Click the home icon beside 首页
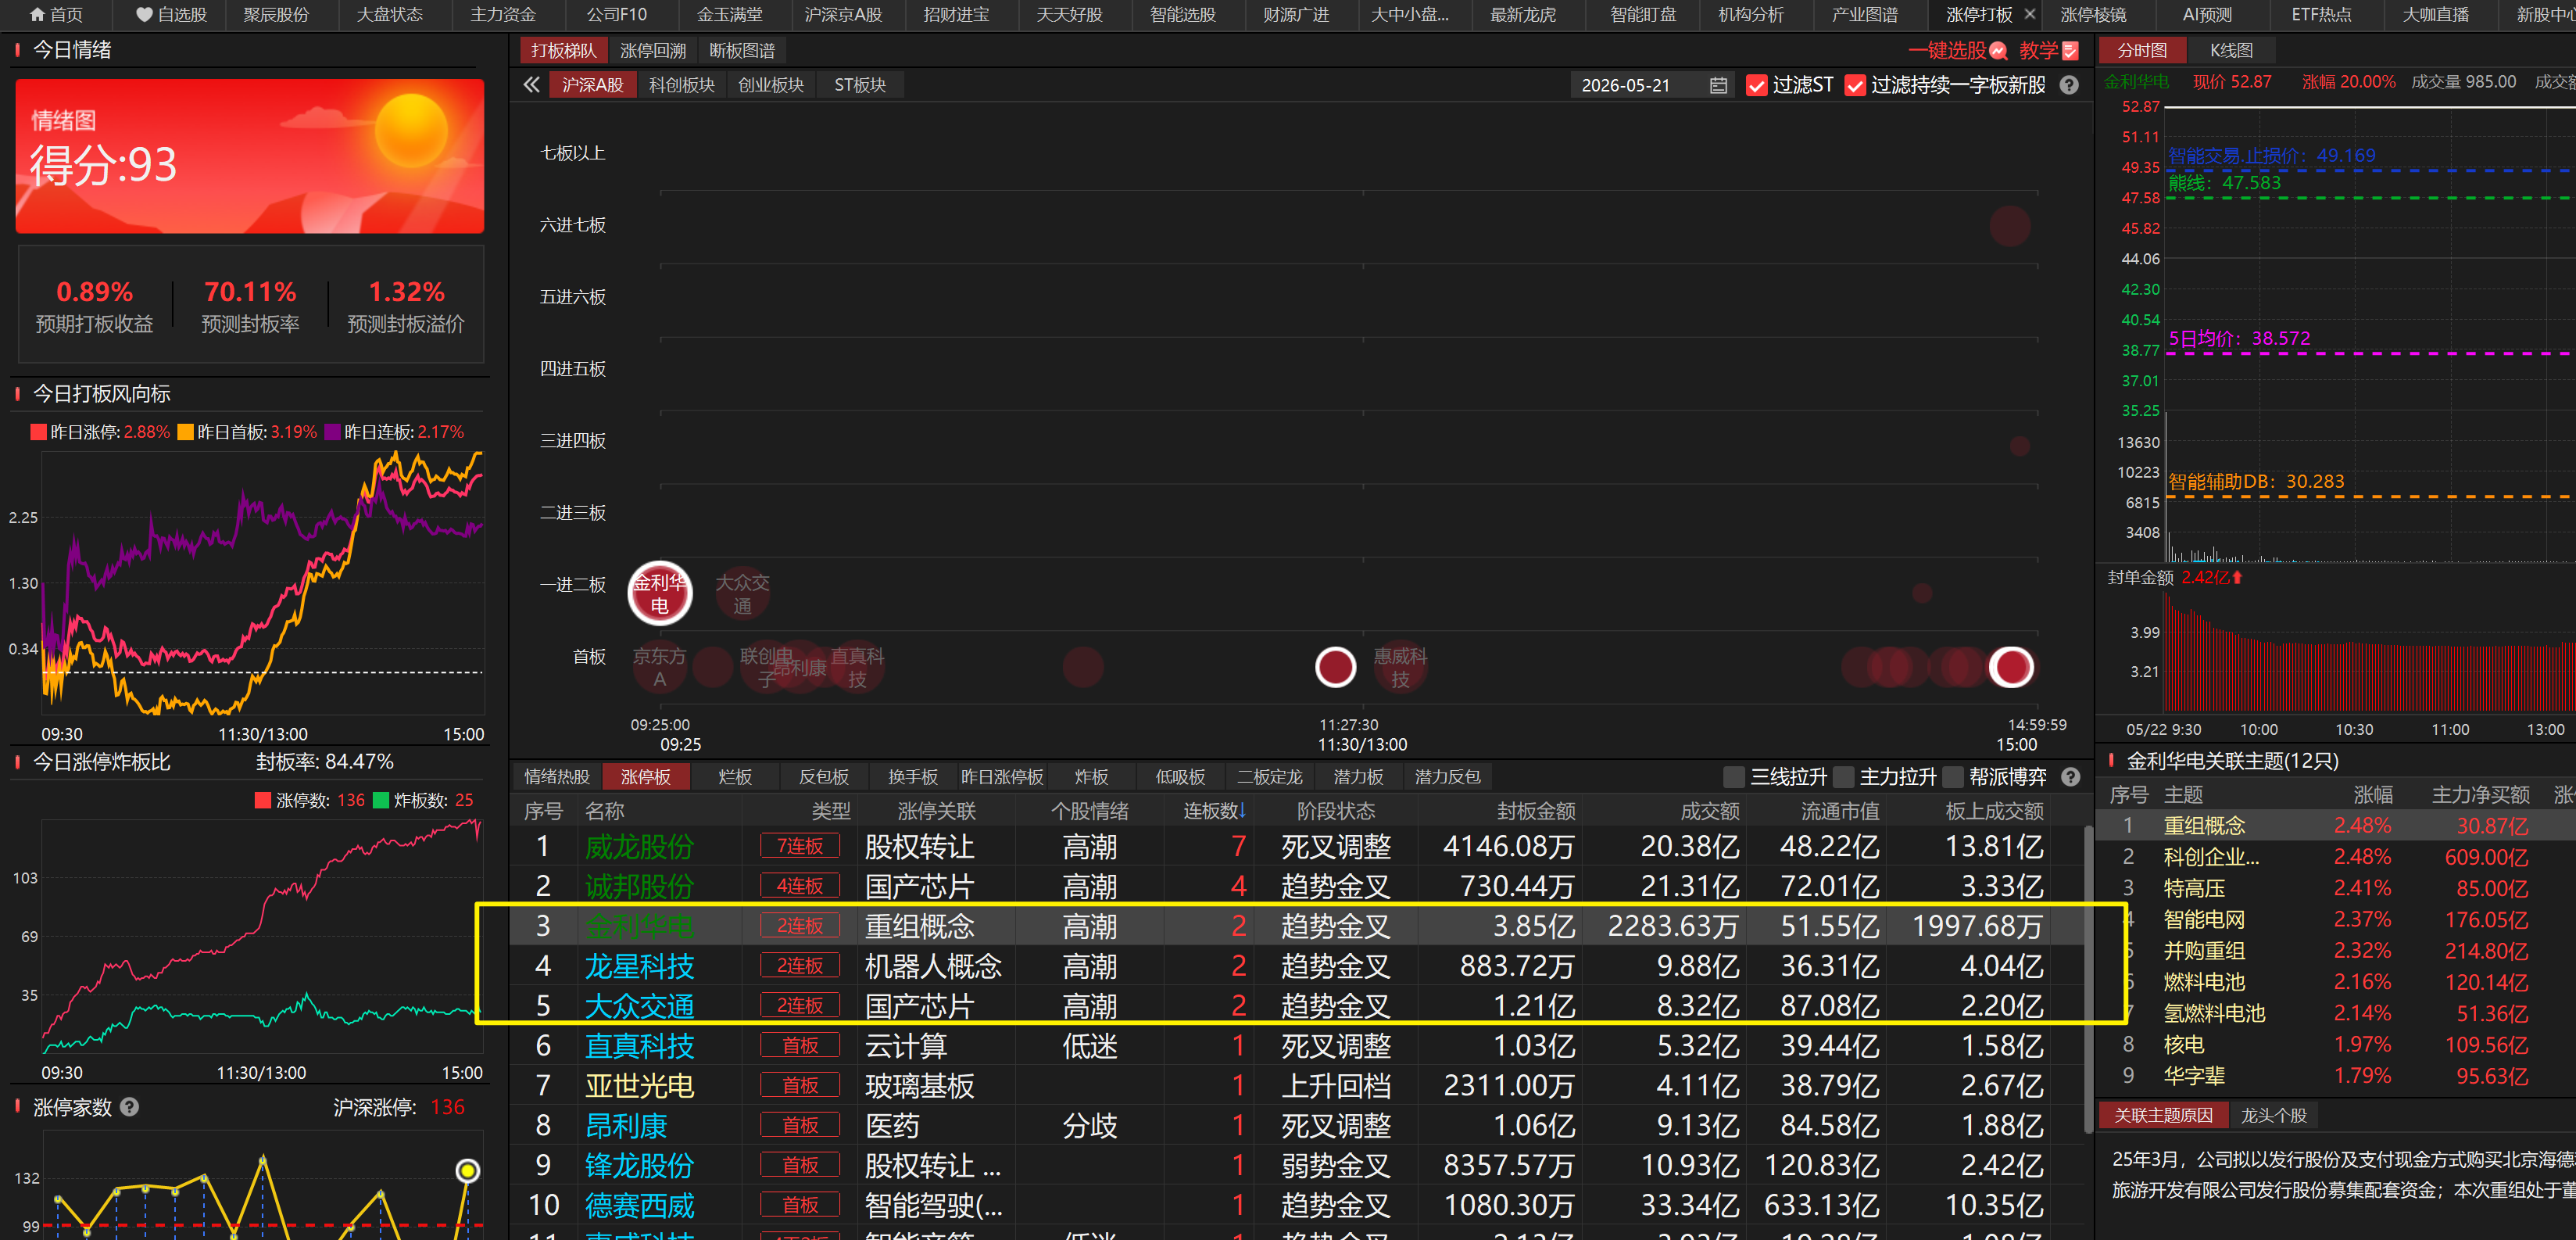The image size is (2576, 1240). point(38,15)
